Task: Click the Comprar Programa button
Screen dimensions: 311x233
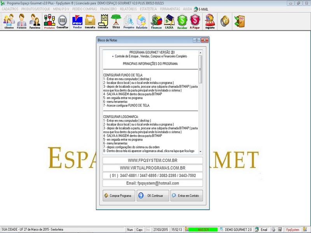Action: 119,196
